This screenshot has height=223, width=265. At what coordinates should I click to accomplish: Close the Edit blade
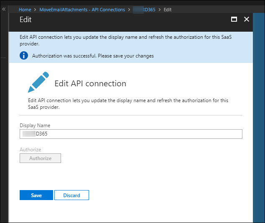[x=247, y=19]
